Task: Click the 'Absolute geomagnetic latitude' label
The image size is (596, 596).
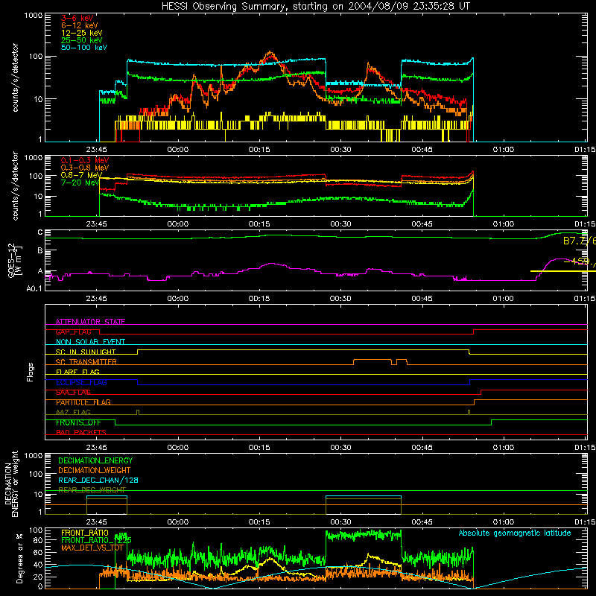Action: pyautogui.click(x=515, y=533)
